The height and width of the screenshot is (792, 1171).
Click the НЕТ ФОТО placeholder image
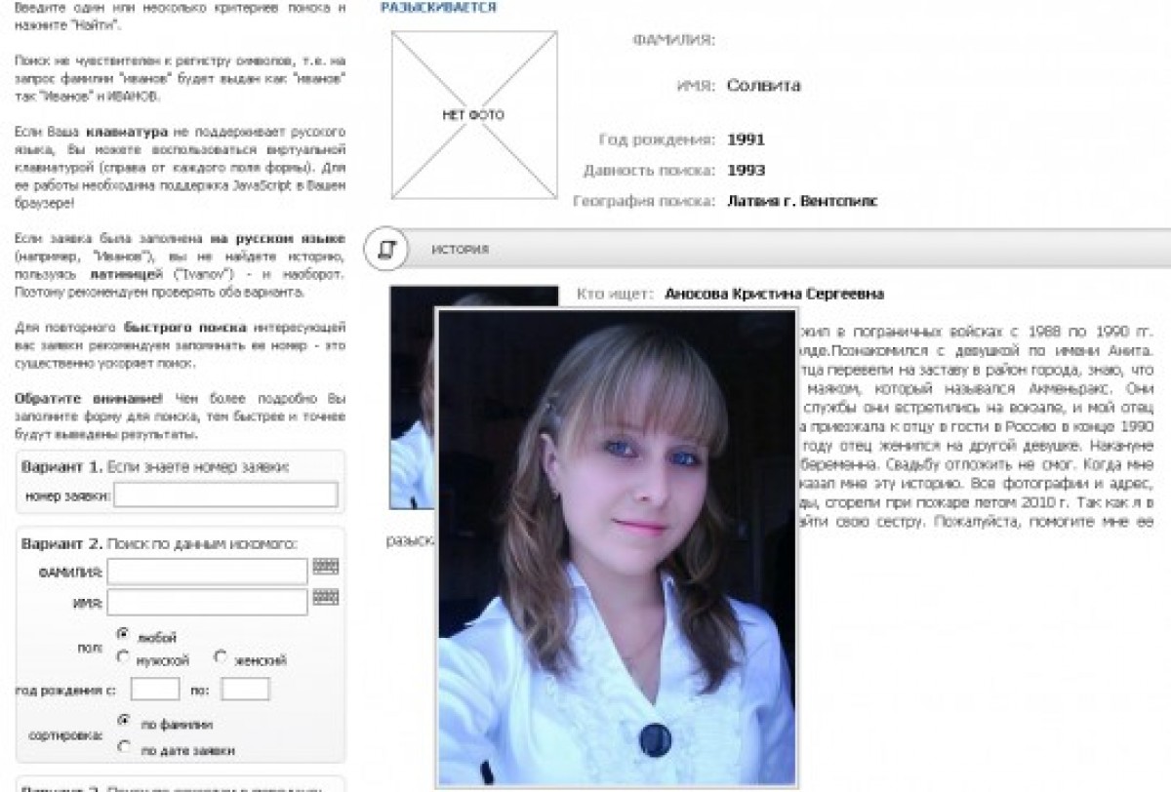(474, 115)
